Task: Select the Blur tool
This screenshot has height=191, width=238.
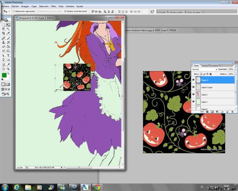Action: pos(3,50)
